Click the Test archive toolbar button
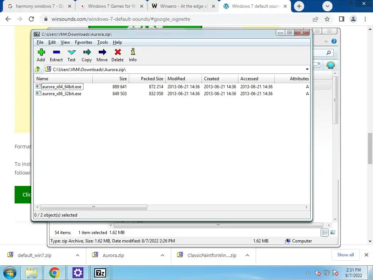Screen dimensions: 373x280 (71, 55)
